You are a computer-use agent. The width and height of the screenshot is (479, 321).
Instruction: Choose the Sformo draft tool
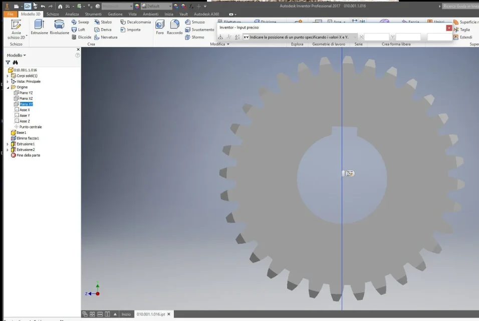tap(194, 37)
